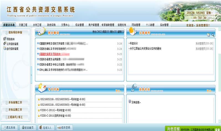This screenshot has height=131, width=221.
Task: Click the bullet icon beside 中标公示备案 item
Action: tap(38, 64)
